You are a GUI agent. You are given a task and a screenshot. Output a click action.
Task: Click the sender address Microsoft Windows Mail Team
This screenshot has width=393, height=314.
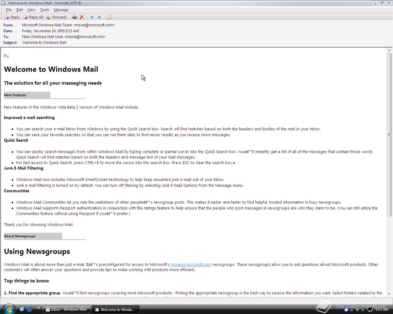point(68,25)
